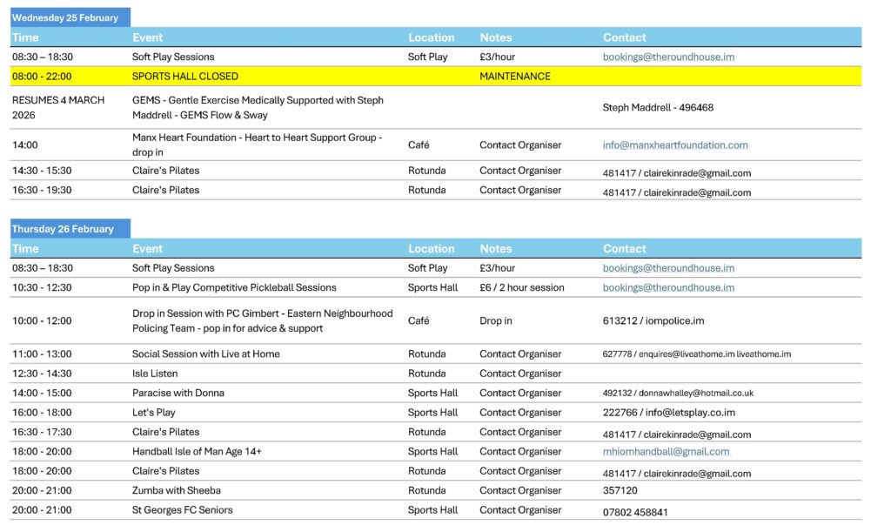891x532 pixels.
Task: Select the St Georges FC Seniors event
Action: [x=182, y=510]
